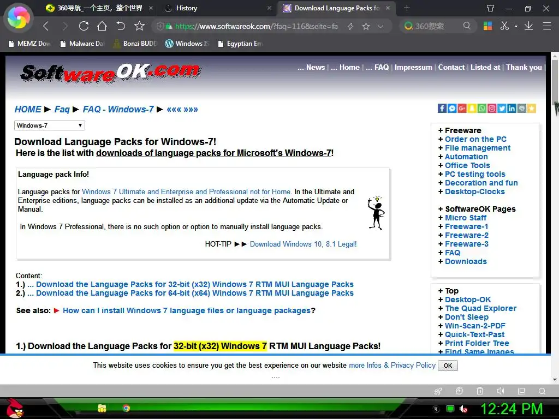Open the Contact menu link

[x=451, y=67]
